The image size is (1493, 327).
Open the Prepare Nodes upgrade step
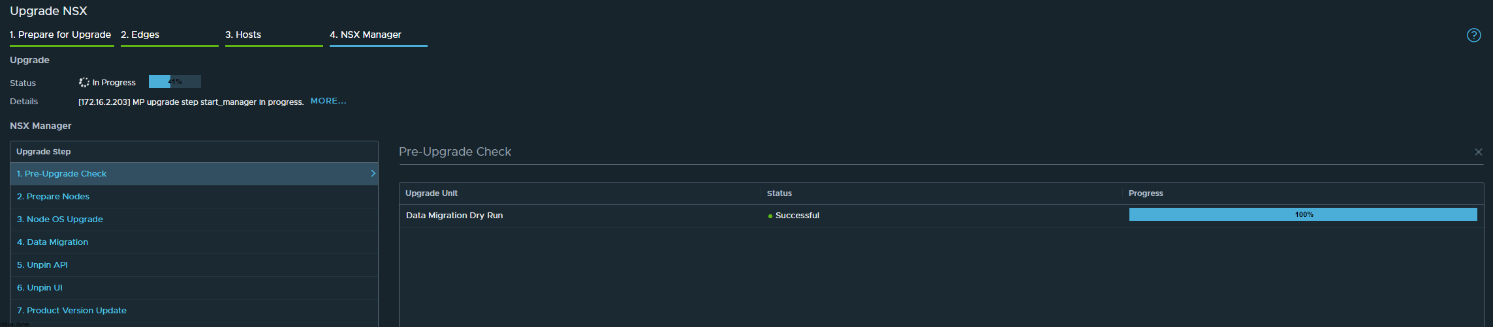point(194,197)
